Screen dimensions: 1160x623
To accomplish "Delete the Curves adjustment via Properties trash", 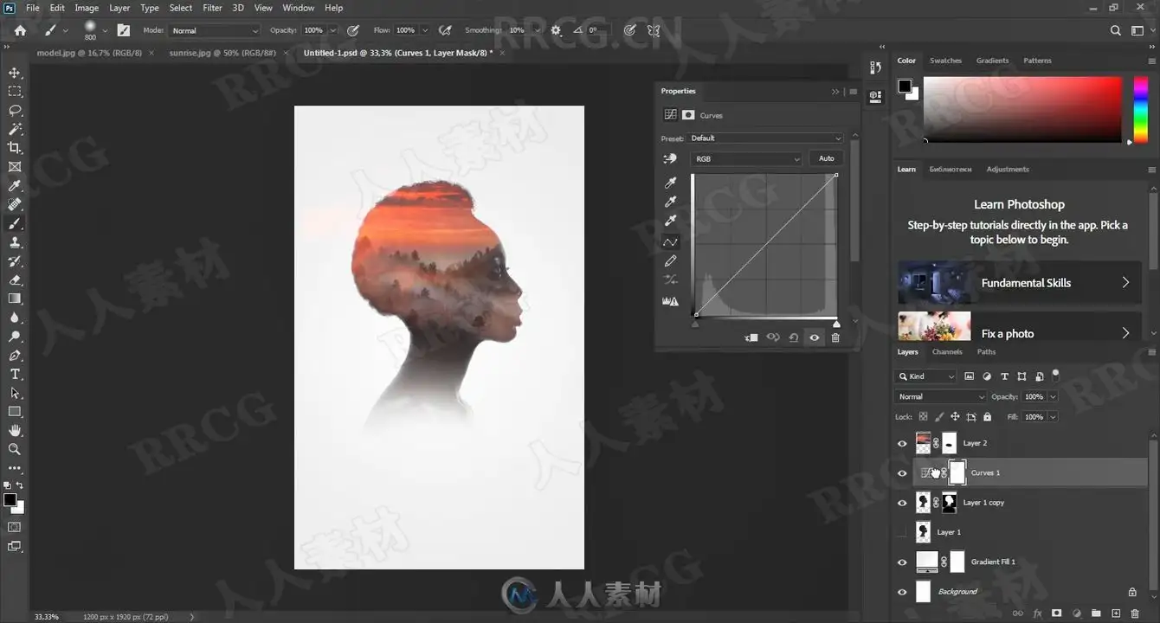I will [x=835, y=337].
